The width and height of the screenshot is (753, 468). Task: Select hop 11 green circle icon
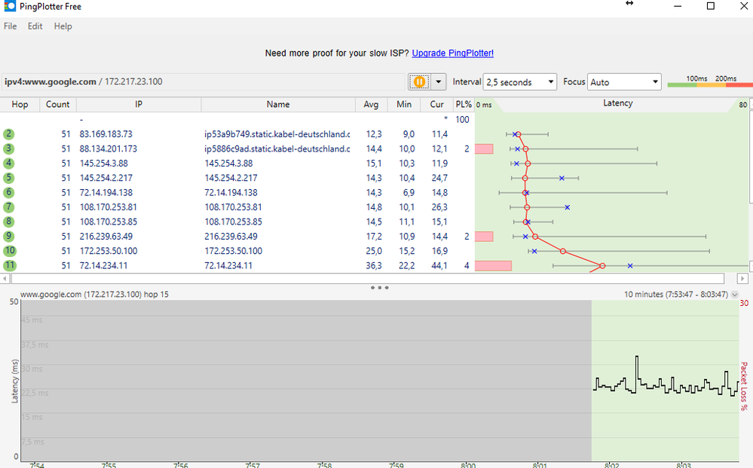(x=10, y=265)
